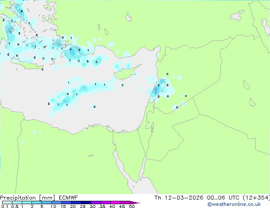Click the Cyprus island on the map

coord(127,73)
